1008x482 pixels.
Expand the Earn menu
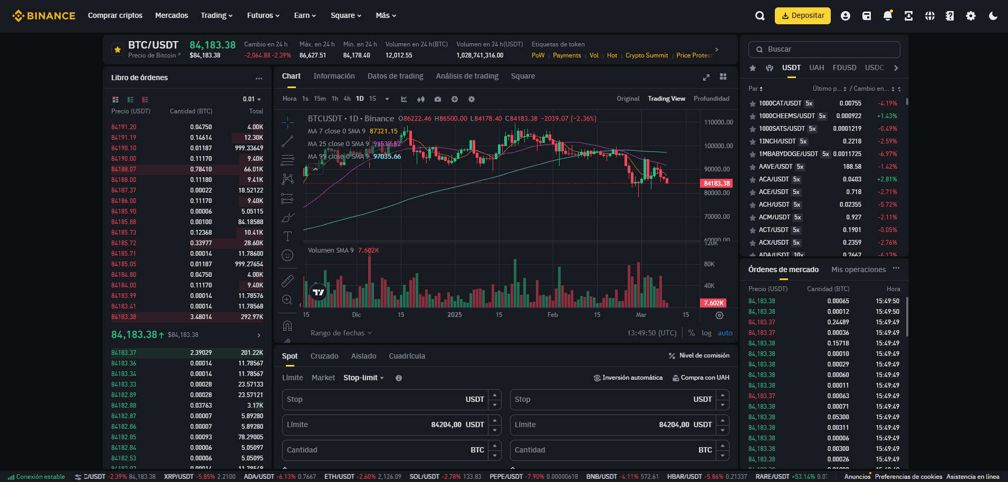pos(305,15)
